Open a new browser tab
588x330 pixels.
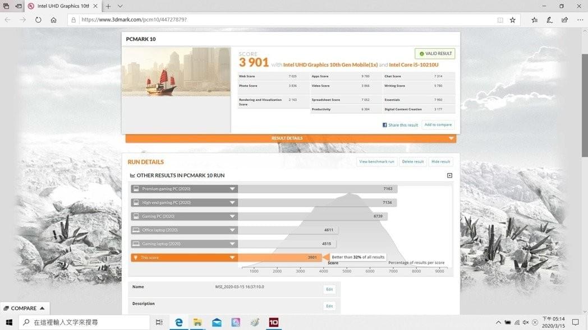(x=108, y=6)
